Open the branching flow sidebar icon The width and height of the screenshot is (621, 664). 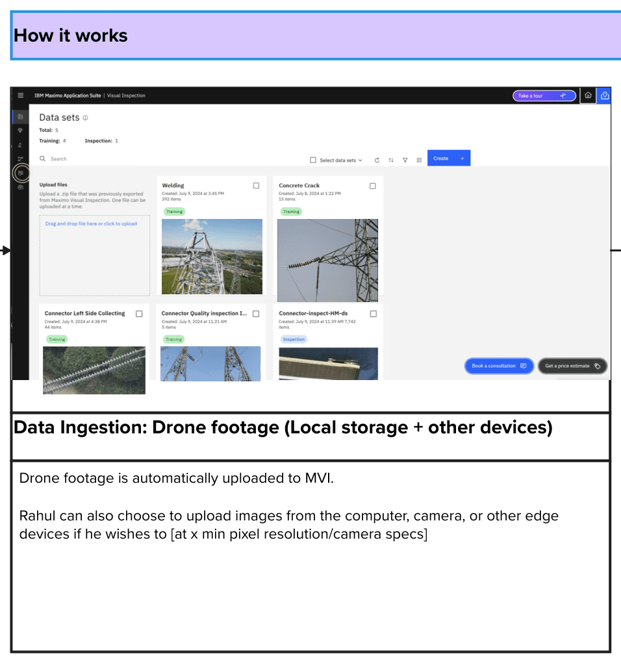pos(20,159)
